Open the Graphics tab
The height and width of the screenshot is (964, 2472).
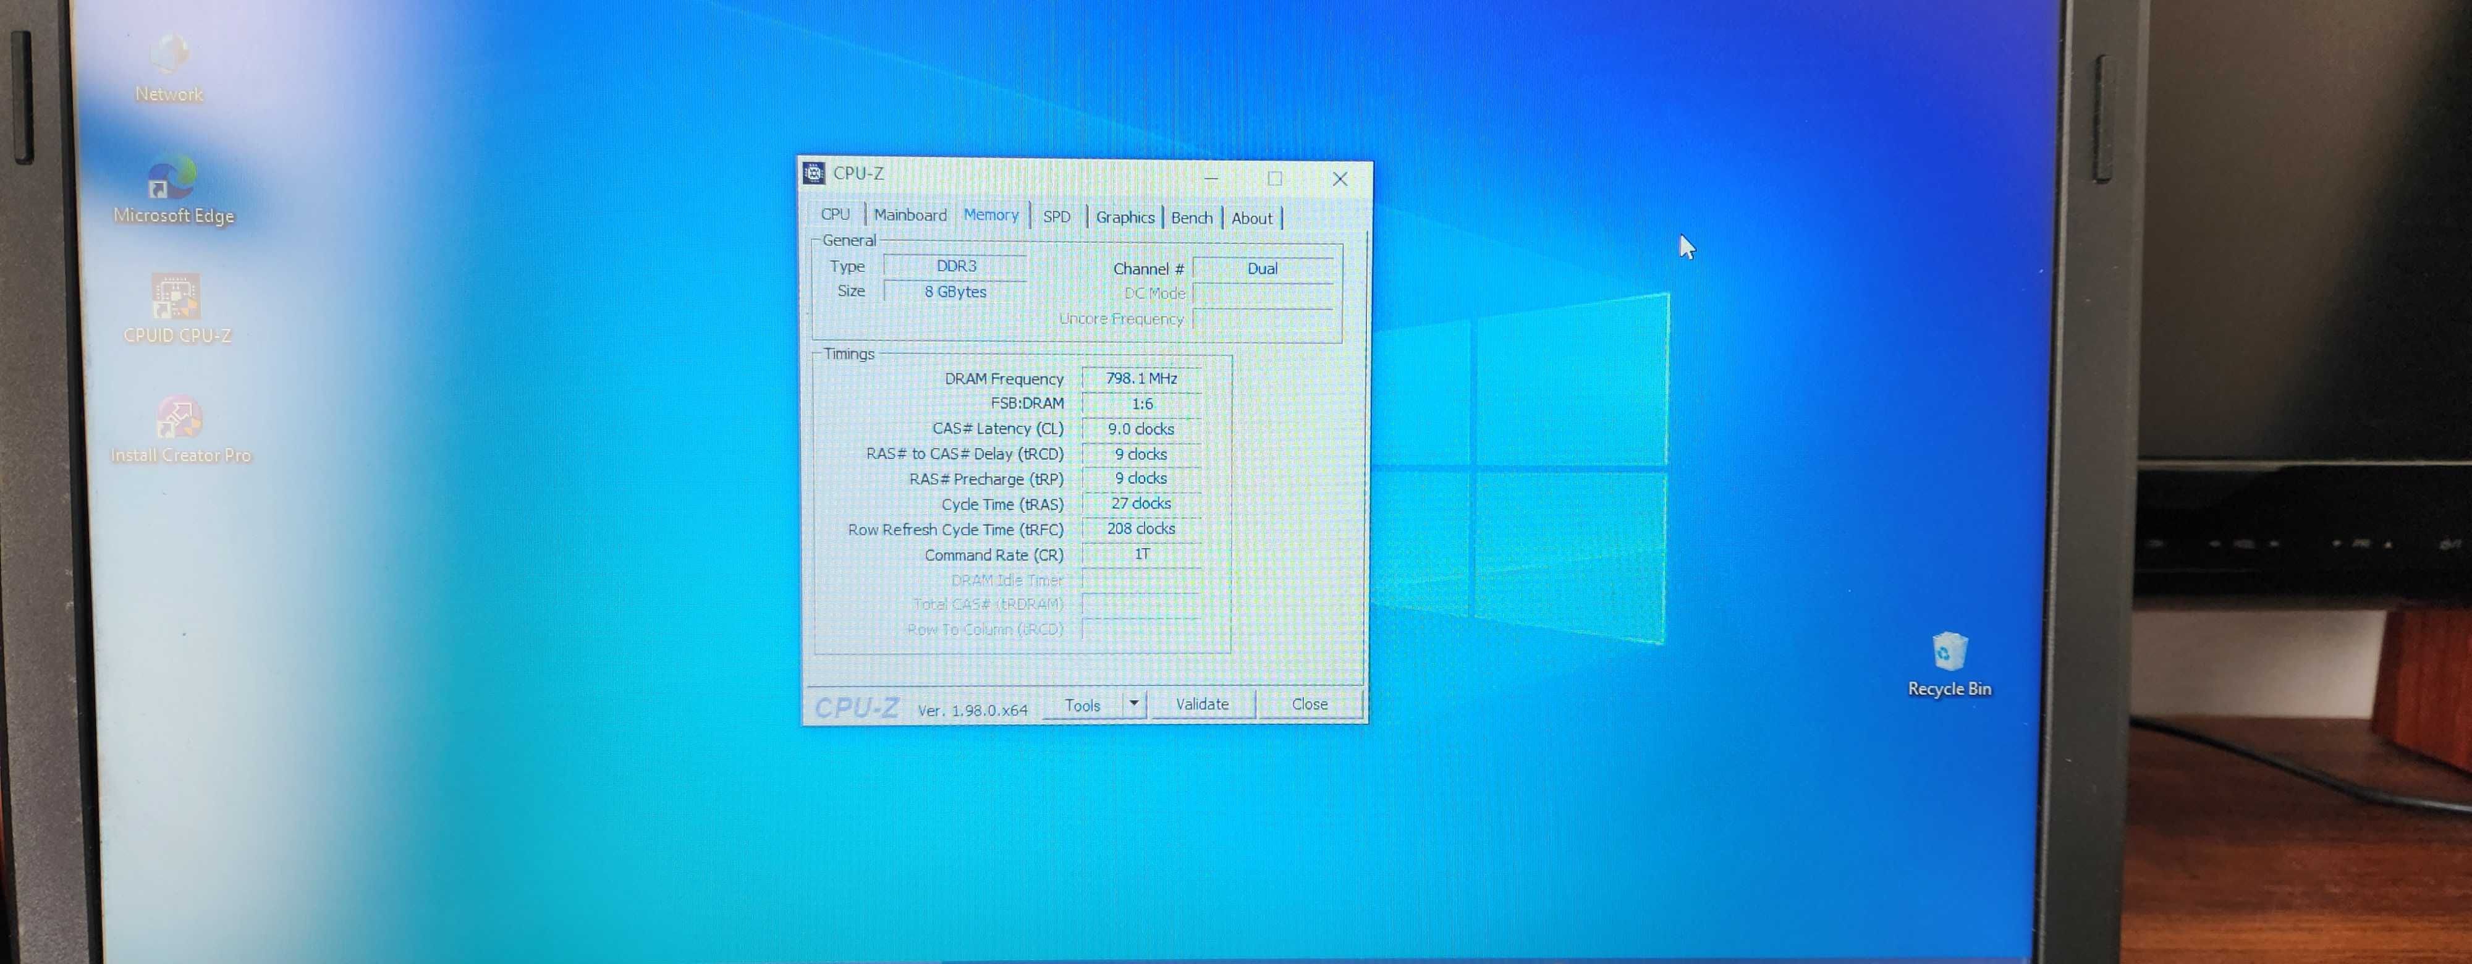pyautogui.click(x=1125, y=218)
